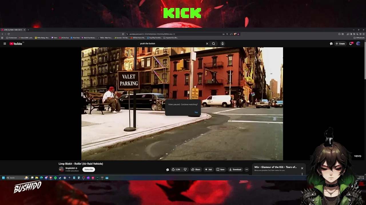Like the video showing 2.2M
Viewport: 366px width, 205px height.
pos(176,169)
